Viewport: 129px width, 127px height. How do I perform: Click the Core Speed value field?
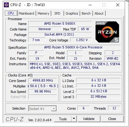pyautogui.click(x=42, y=80)
